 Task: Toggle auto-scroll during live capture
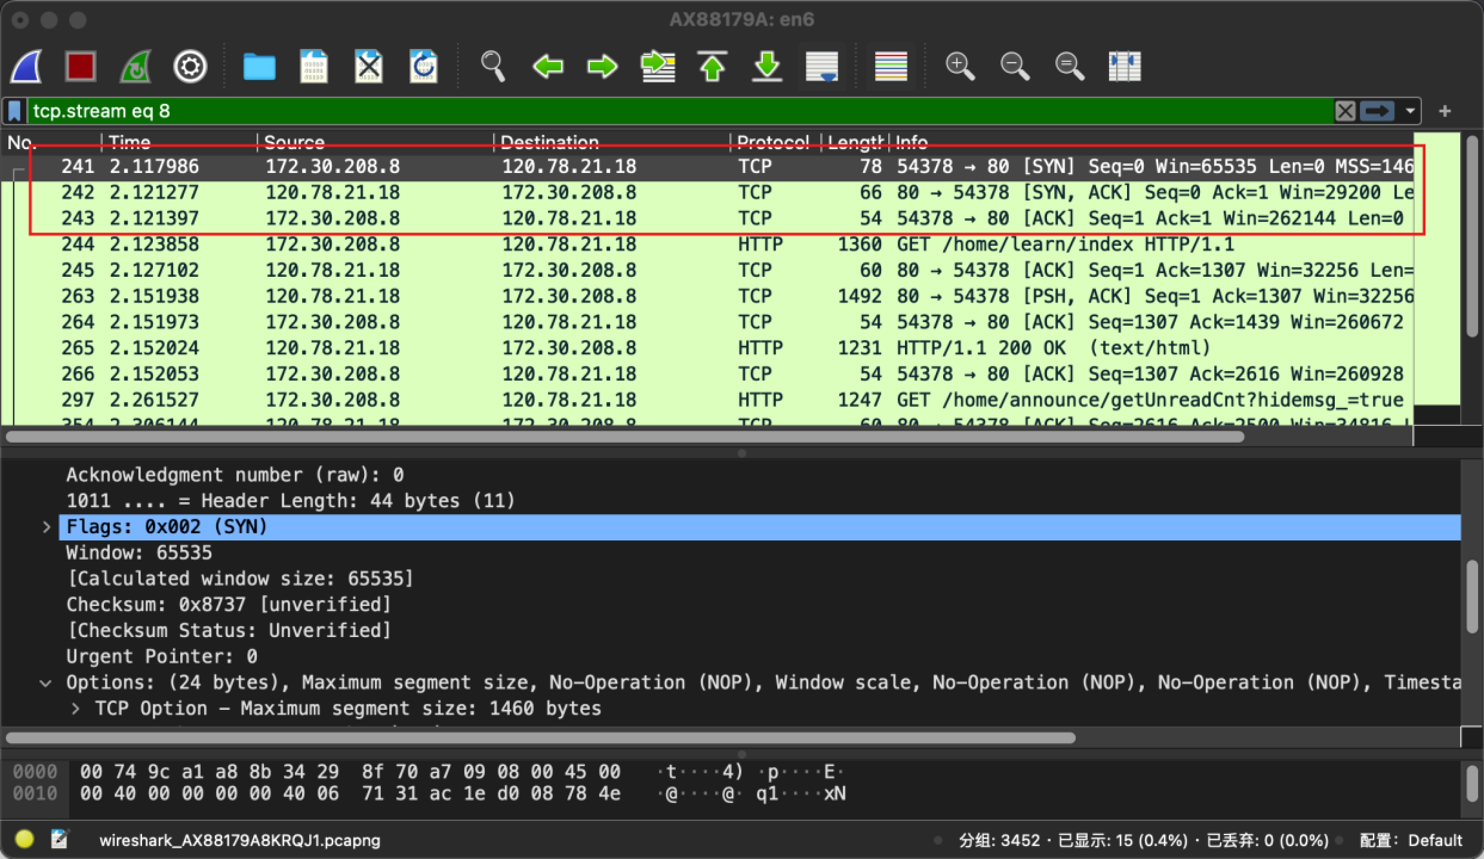[x=822, y=66]
